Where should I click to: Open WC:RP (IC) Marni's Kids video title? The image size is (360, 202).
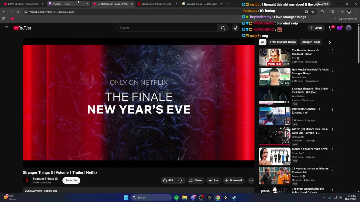tap(310, 131)
